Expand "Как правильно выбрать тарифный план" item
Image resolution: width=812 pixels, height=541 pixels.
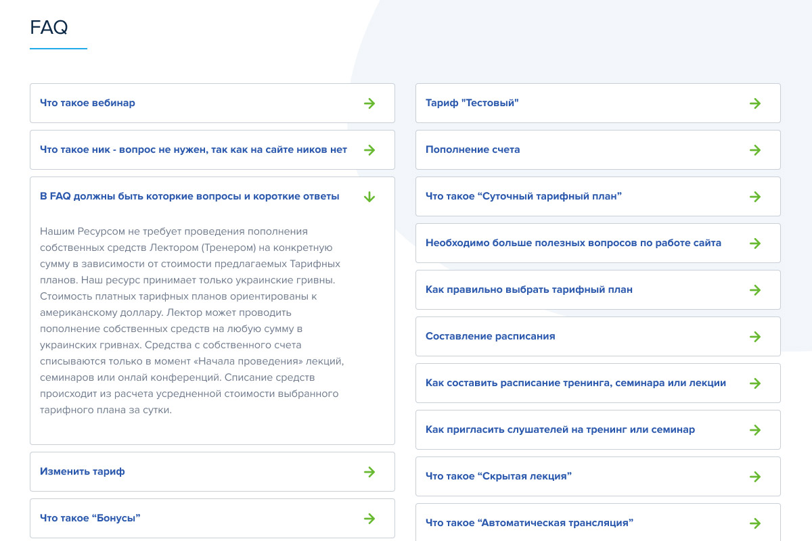pos(528,290)
